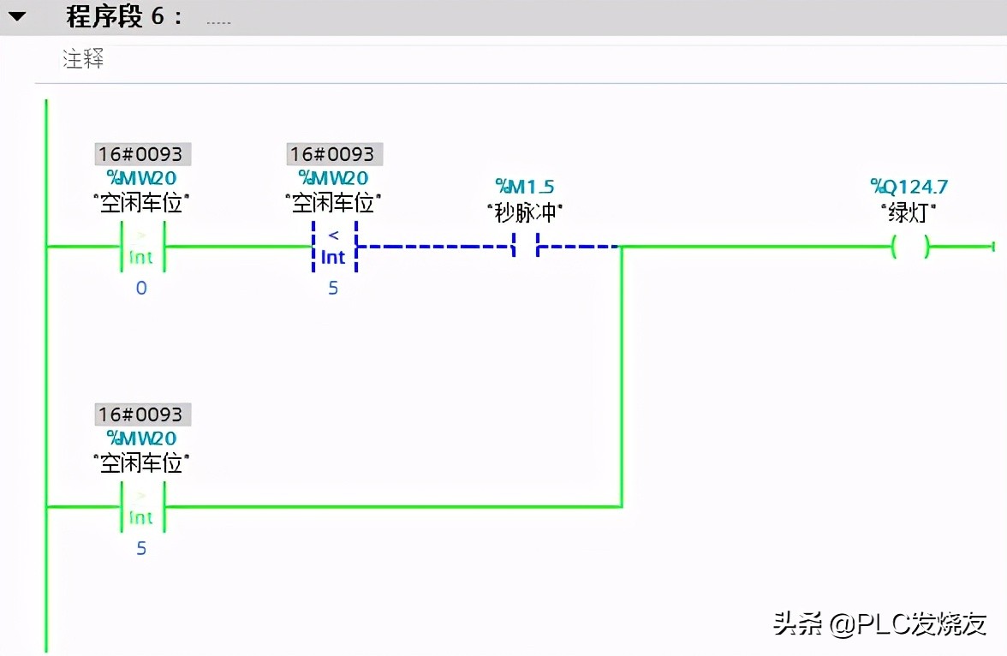1007x656 pixels.
Task: Click the 注释 comment field
Action: pyautogui.click(x=82, y=61)
